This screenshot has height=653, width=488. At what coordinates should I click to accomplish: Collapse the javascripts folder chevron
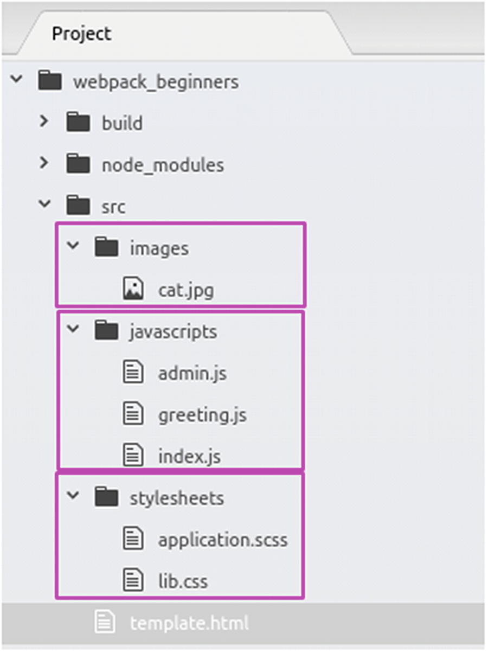click(x=72, y=330)
